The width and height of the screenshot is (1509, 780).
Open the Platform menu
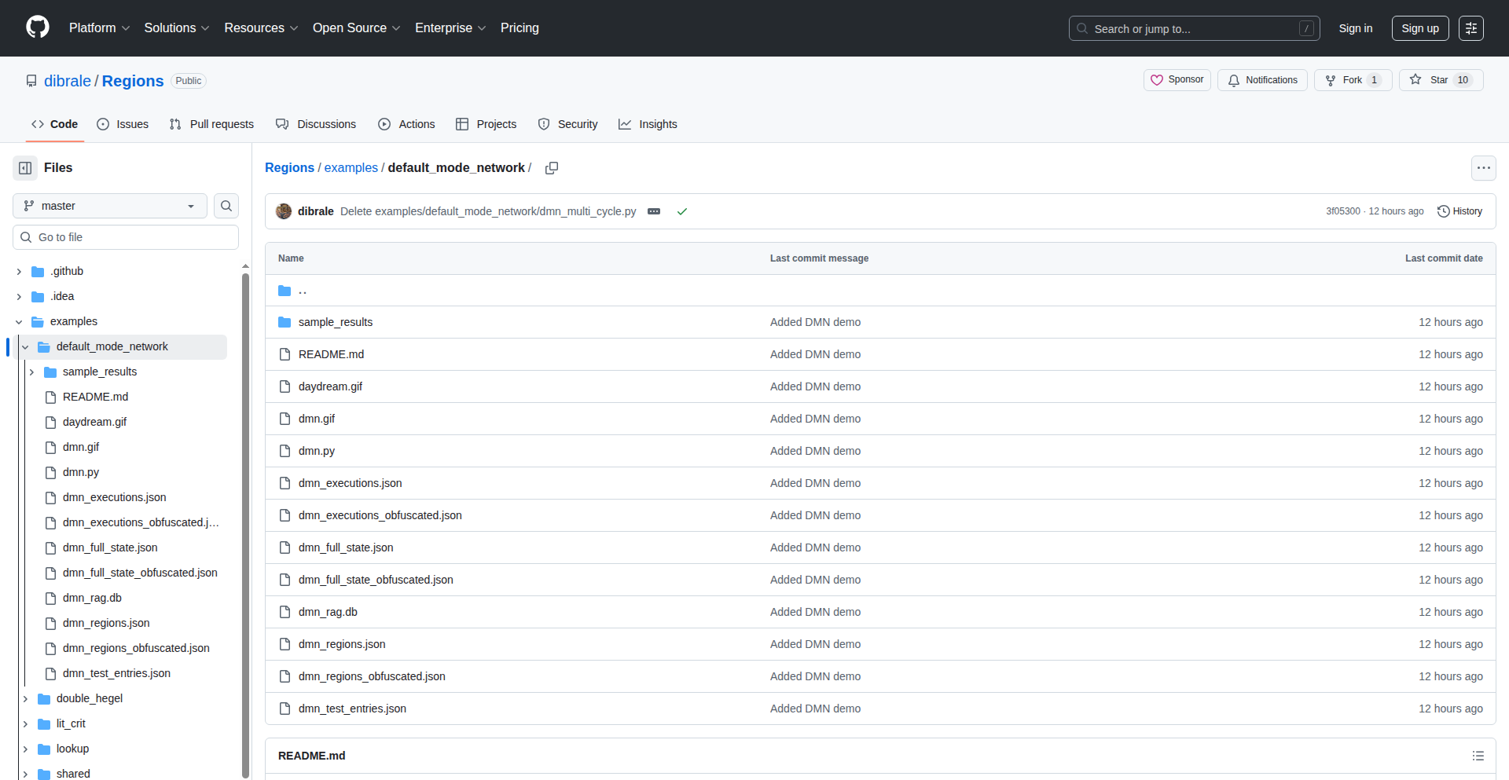100,28
